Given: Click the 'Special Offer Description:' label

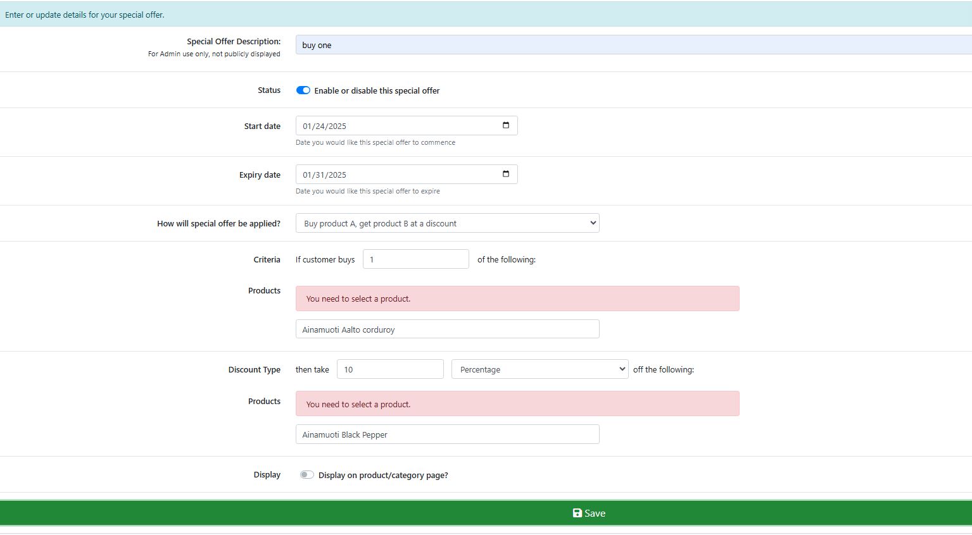Looking at the screenshot, I should (234, 41).
